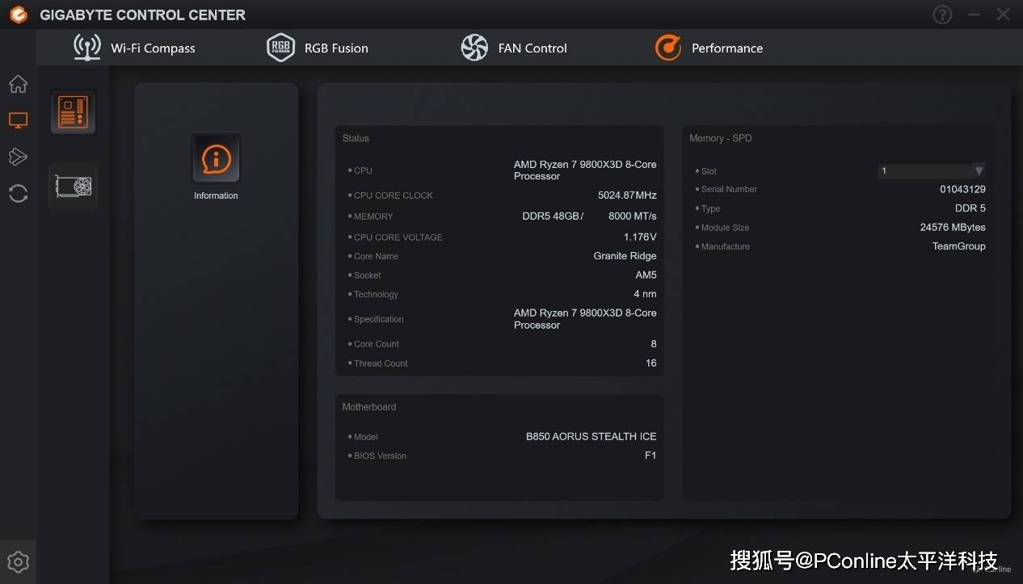Expand the memory Slot dropdown
Screen dimensions: 1023x584
pyautogui.click(x=931, y=171)
